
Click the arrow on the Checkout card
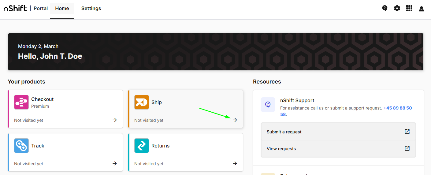[115, 120]
